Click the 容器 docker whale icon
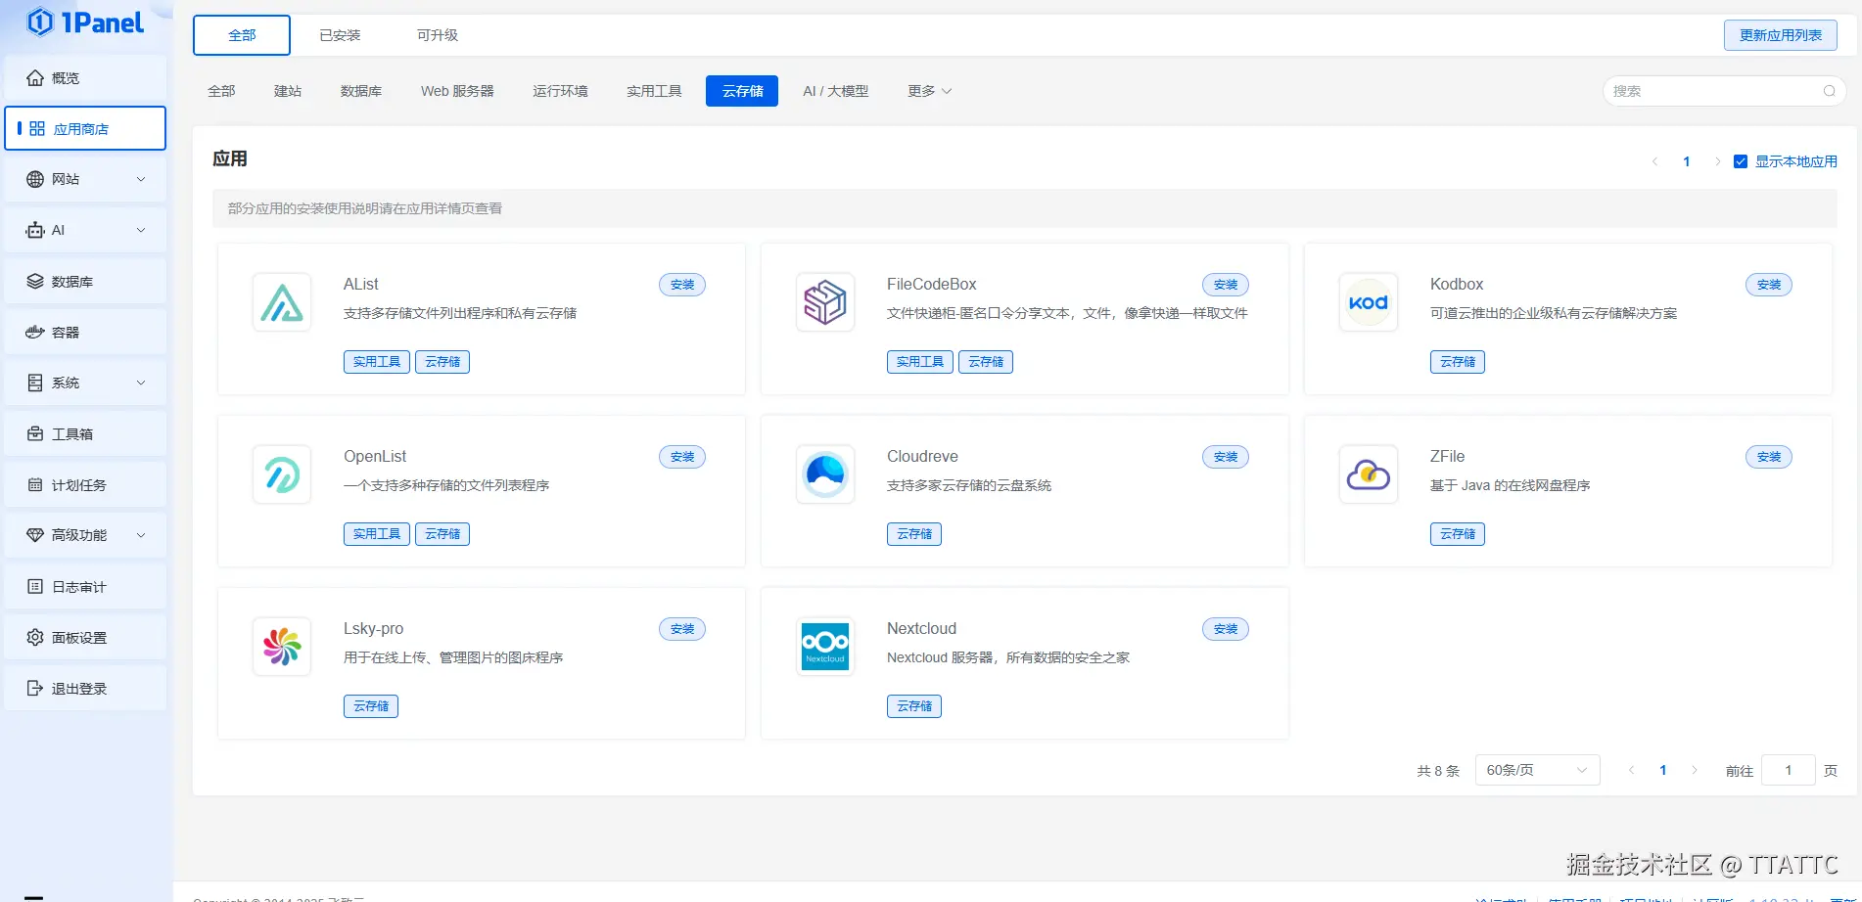The height and width of the screenshot is (902, 1862). (x=35, y=333)
